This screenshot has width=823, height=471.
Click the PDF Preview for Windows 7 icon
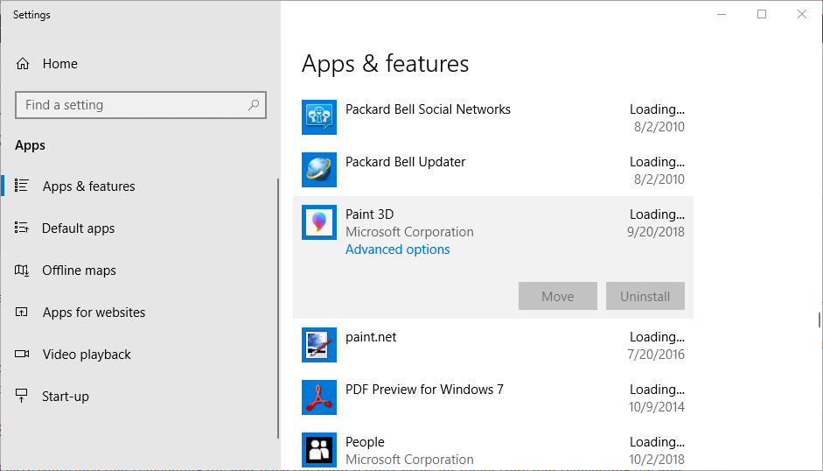[x=318, y=397]
